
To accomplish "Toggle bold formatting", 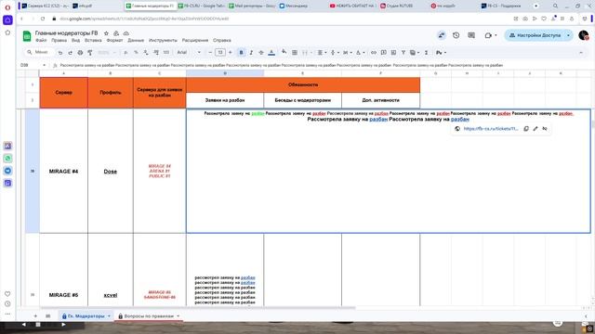I will pos(241,53).
